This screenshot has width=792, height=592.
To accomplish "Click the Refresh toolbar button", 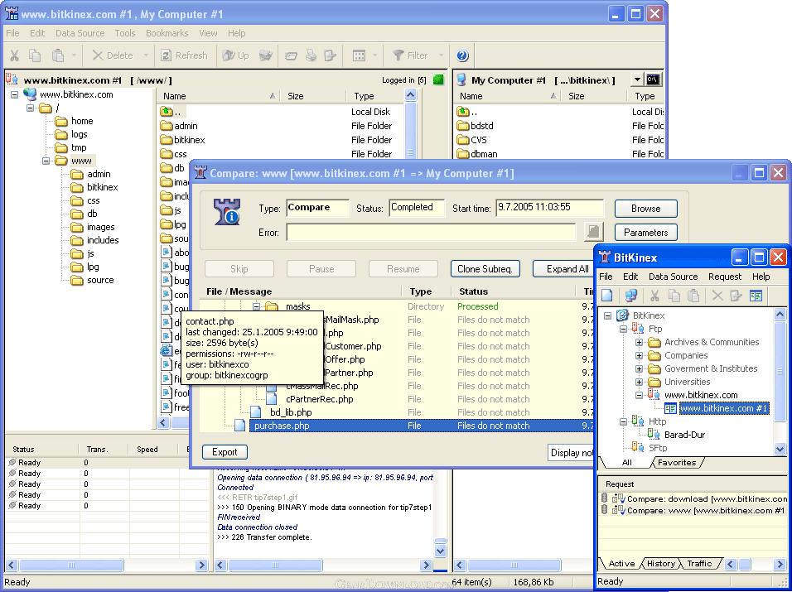I will tap(181, 55).
